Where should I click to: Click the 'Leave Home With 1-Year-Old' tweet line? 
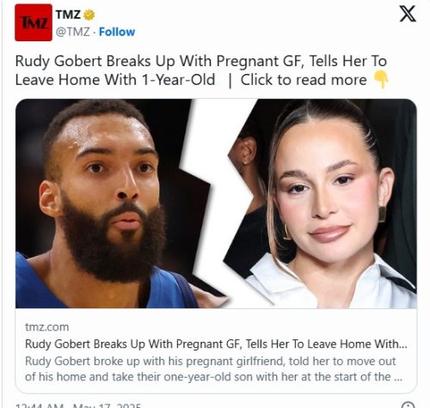(x=115, y=80)
